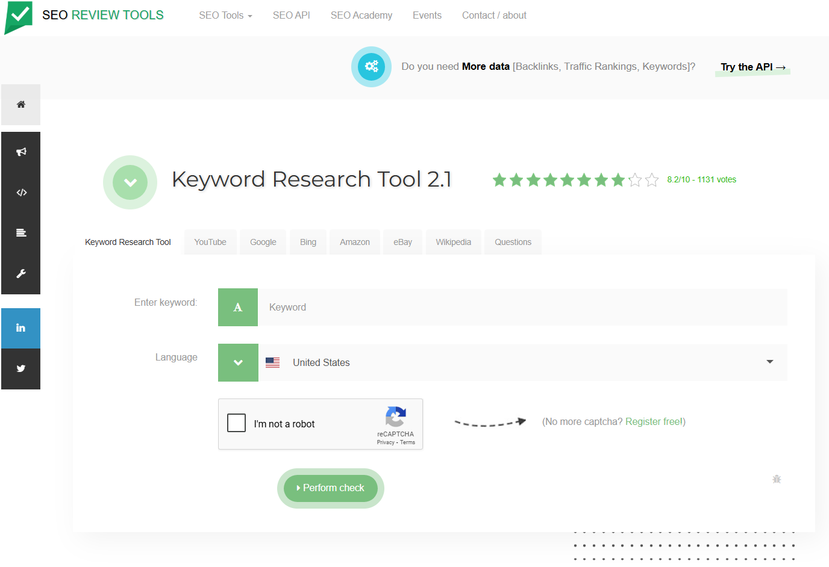Open the home icon in sidebar
This screenshot has width=829, height=567.
tap(20, 105)
